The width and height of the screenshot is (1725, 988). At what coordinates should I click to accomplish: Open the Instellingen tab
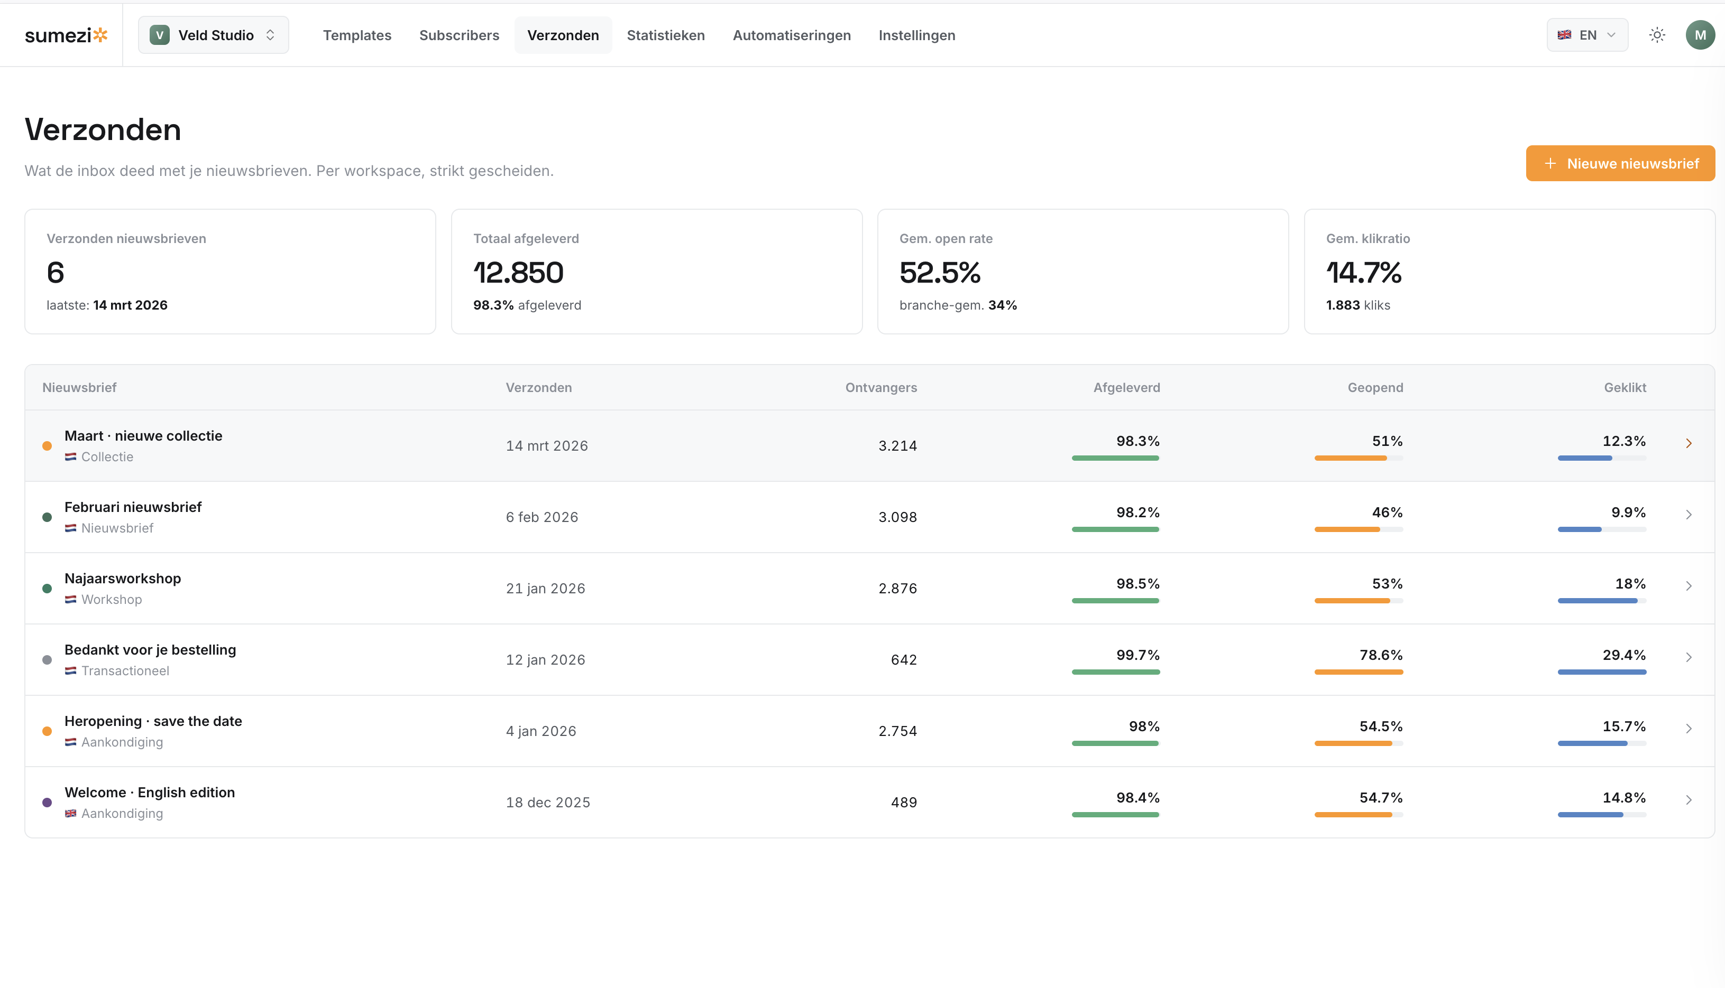pyautogui.click(x=917, y=35)
